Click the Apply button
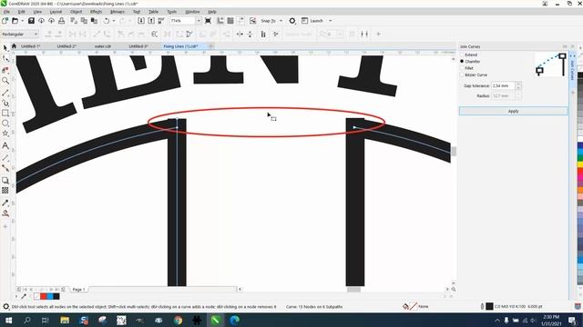 513,111
